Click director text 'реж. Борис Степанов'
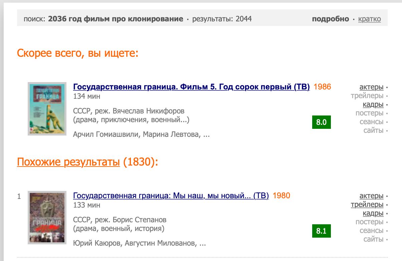402x261 pixels. 131,220
